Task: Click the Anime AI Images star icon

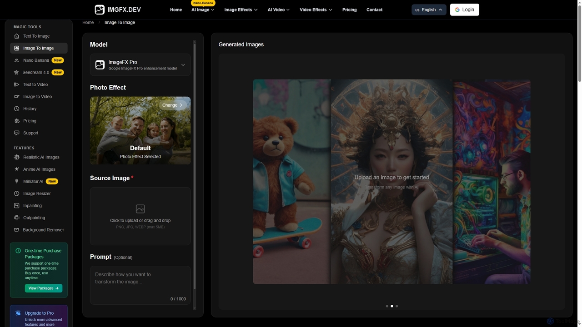Action: point(17,169)
